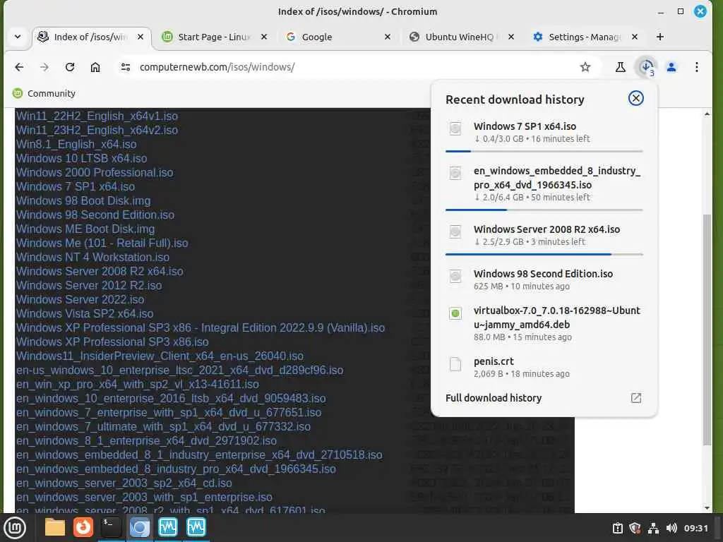Viewport: 723px width, 542px height.
Task: Click en_windows_server_2003_sp2_x64_cd.iso link
Action: tap(124, 483)
